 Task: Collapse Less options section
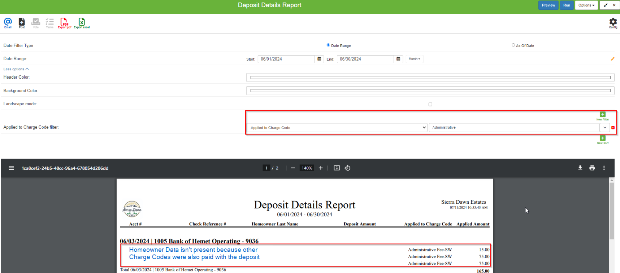pyautogui.click(x=16, y=69)
